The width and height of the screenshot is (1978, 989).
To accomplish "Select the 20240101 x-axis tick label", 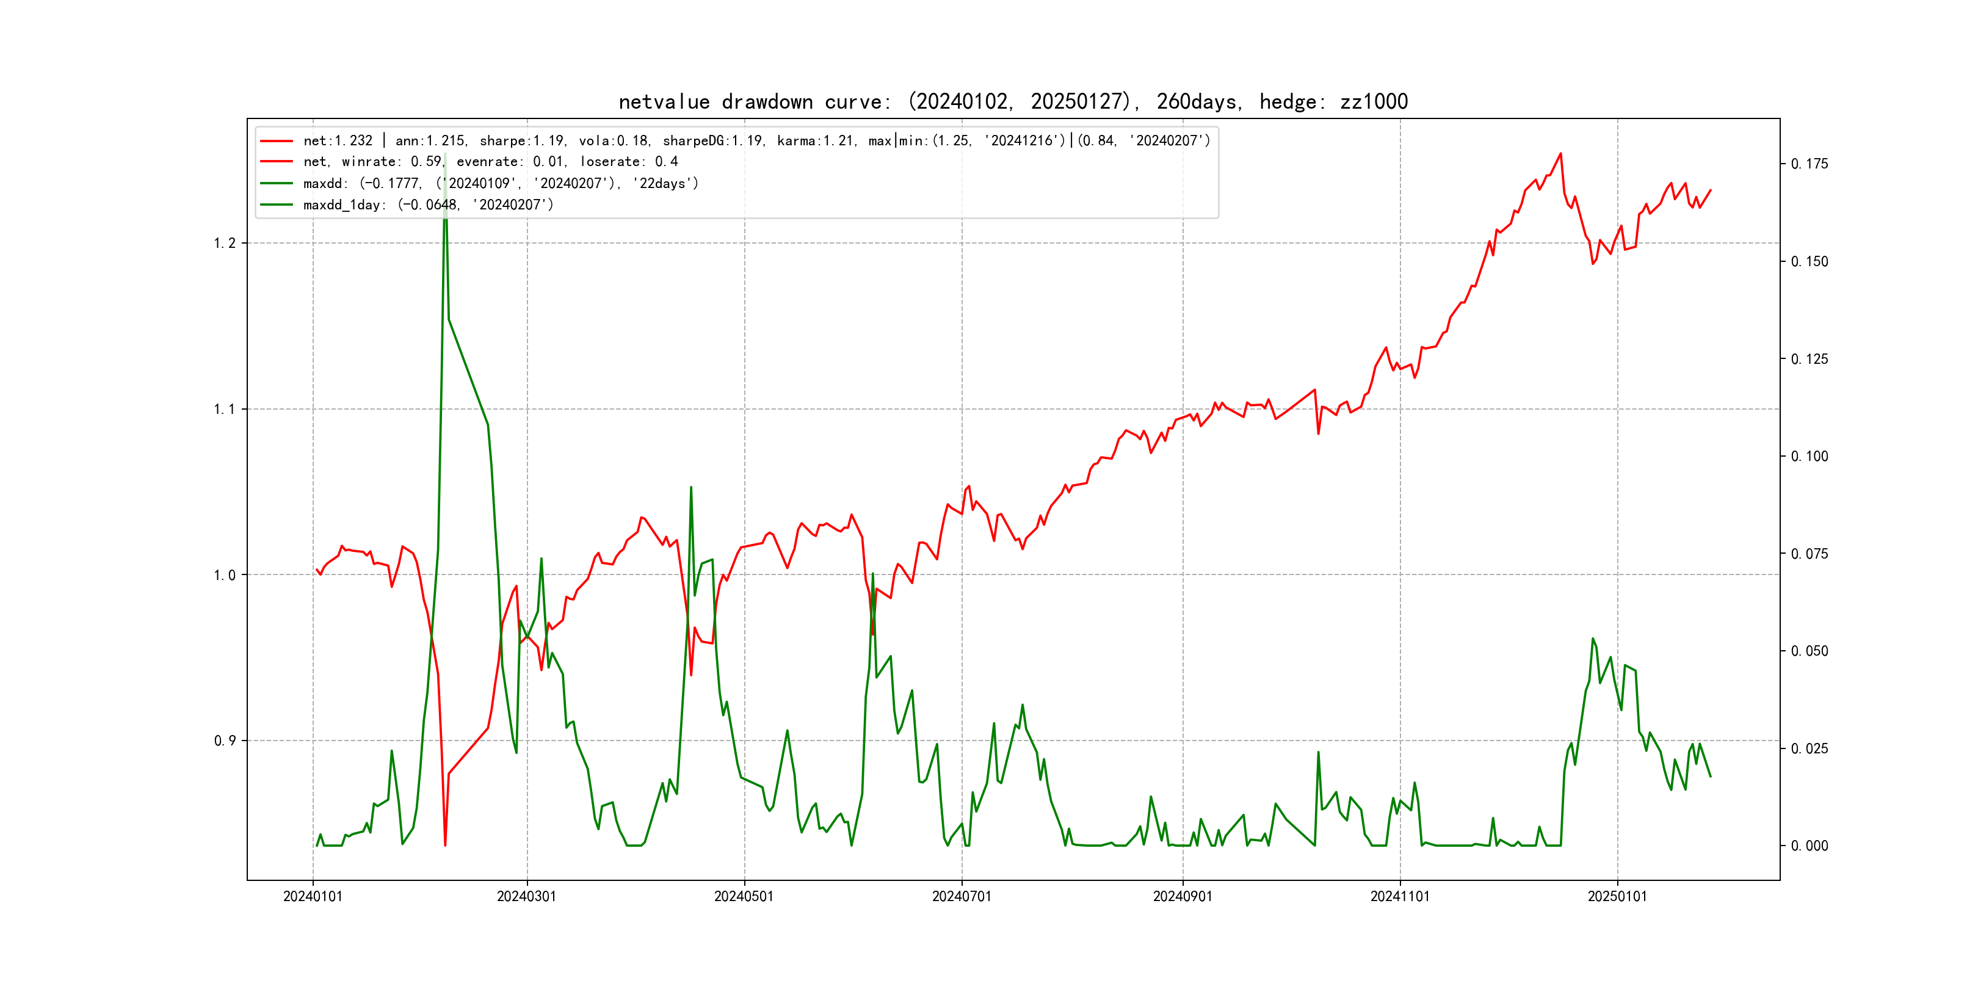I will point(313,896).
